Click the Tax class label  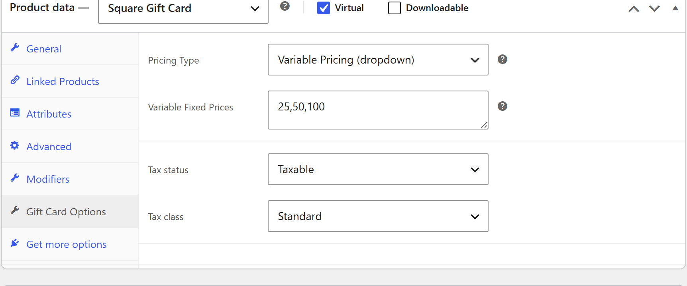[x=166, y=217]
